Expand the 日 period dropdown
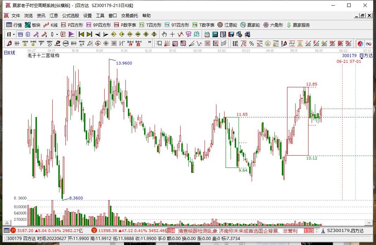Image resolution: width=376 pixels, height=245 pixels. 14,34
